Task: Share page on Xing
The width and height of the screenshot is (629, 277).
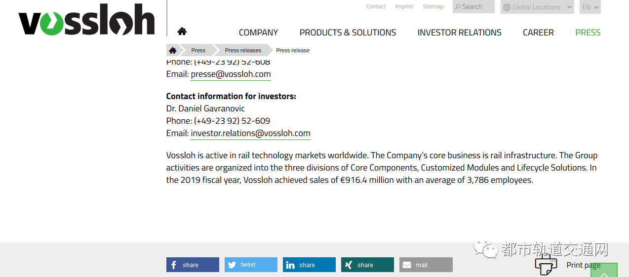Action: (x=367, y=265)
